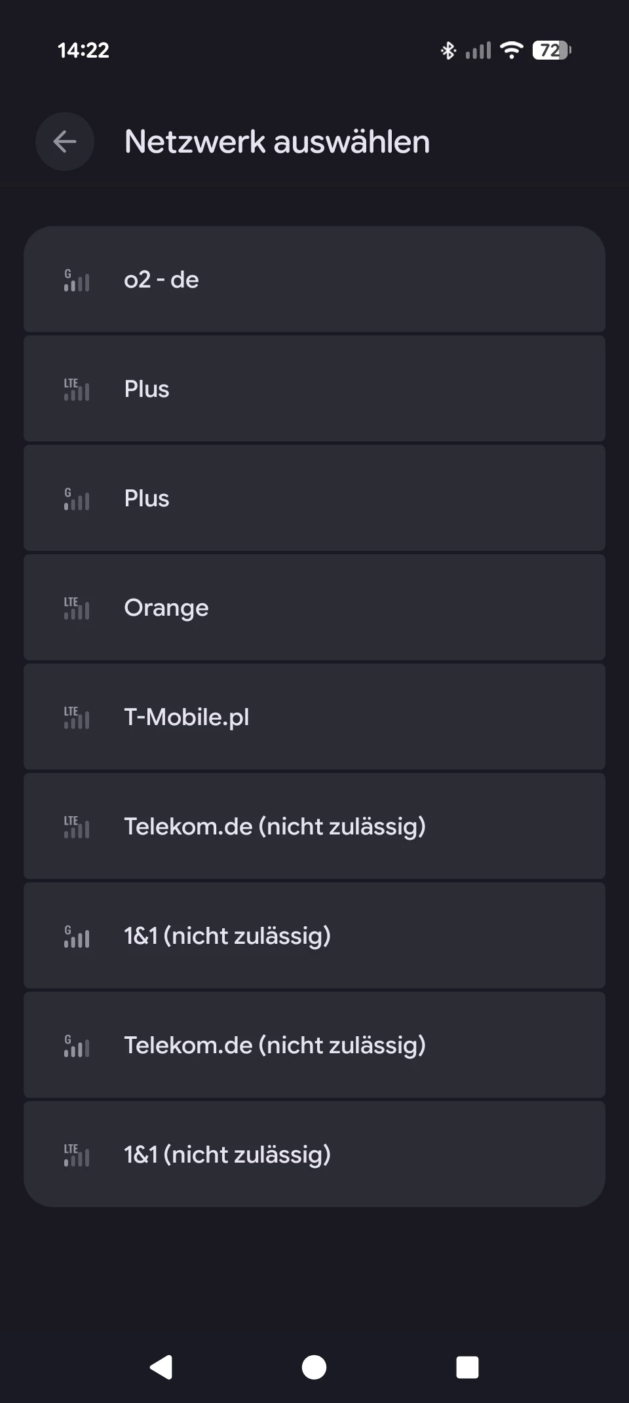Click the LTE signal icon beside Orange
The height and width of the screenshot is (1403, 629).
pos(77,608)
